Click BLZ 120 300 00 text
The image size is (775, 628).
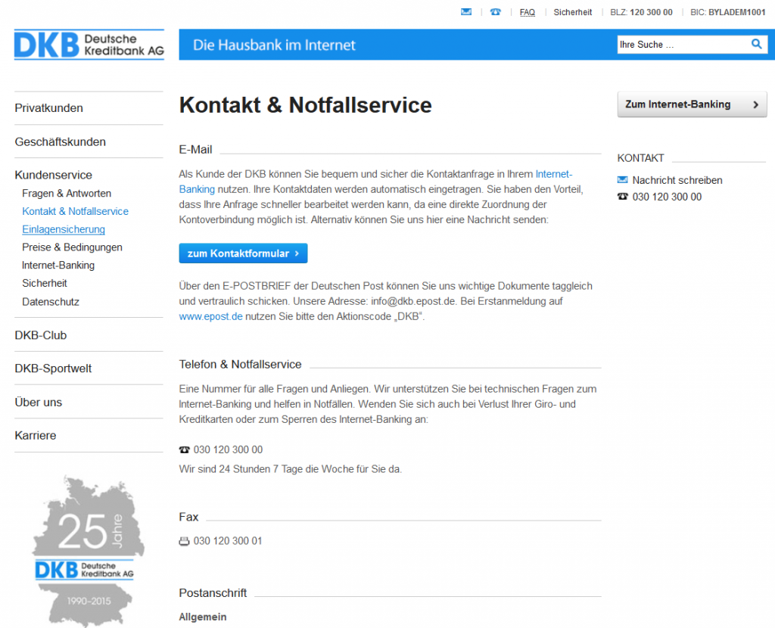(x=641, y=12)
